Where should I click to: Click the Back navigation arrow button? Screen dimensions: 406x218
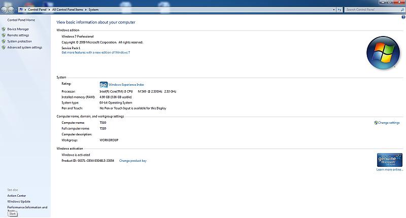[4, 10]
